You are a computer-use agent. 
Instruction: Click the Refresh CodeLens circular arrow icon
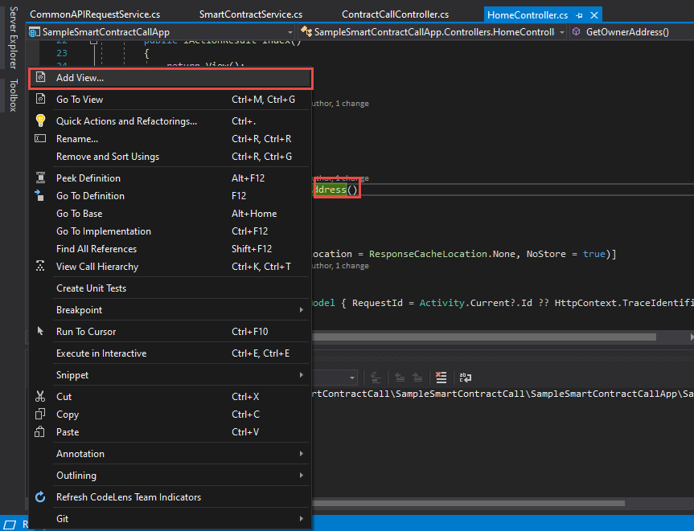(x=39, y=496)
